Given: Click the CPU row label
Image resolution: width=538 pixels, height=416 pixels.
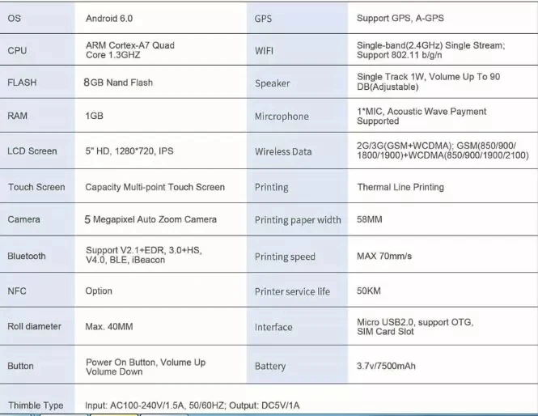Looking at the screenshot, I should [x=17, y=50].
